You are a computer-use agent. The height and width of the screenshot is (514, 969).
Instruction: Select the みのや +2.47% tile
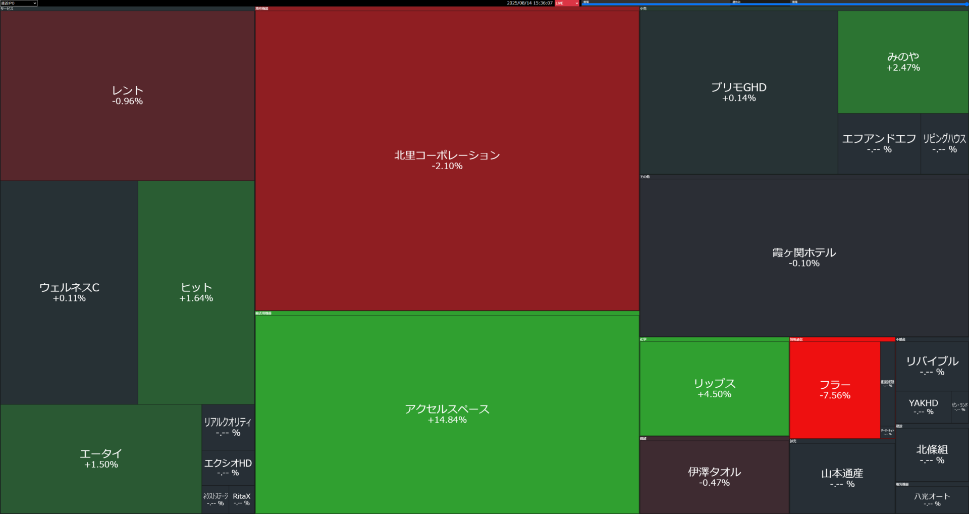[x=903, y=62]
